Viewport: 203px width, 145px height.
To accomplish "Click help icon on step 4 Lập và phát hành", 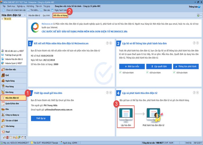I will click(194, 93).
